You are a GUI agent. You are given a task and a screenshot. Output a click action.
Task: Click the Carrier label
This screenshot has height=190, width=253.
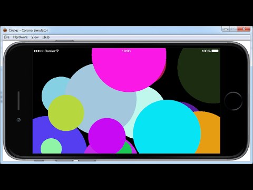coord(50,51)
